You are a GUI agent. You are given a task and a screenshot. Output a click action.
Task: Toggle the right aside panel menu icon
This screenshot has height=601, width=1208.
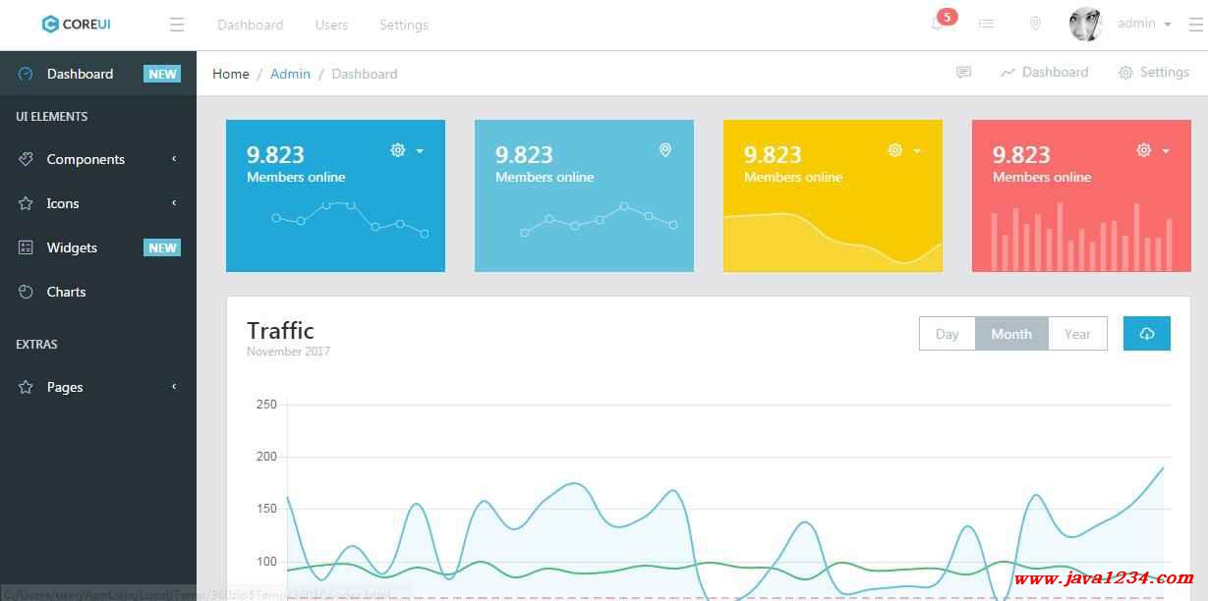1195,25
